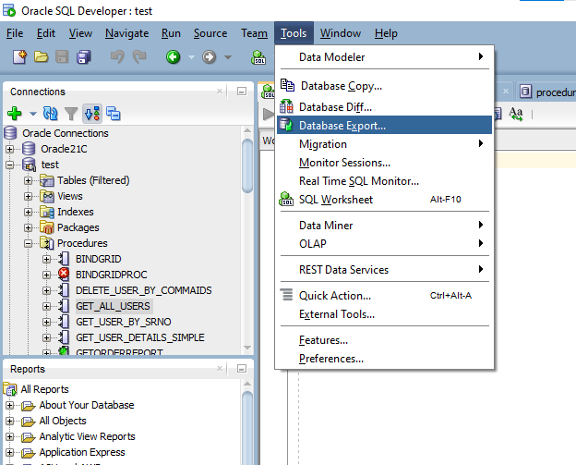Minimize the Reports panel
576x465 pixels.
(x=242, y=368)
